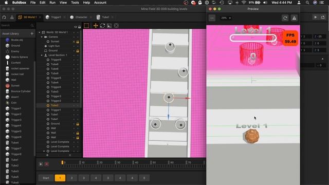Open the warning triangle icon in the Preview window
Viewport: 329px width, 185px height.
coord(294,18)
